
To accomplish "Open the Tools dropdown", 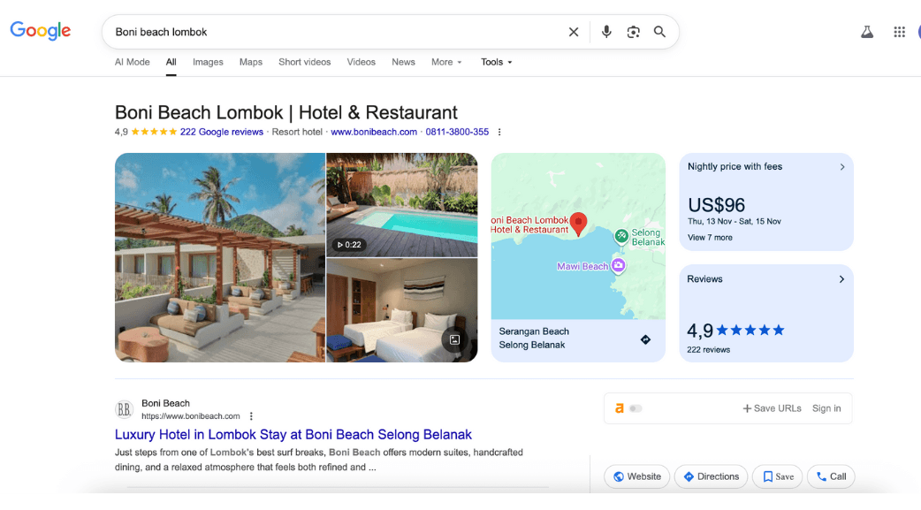I will tap(496, 62).
